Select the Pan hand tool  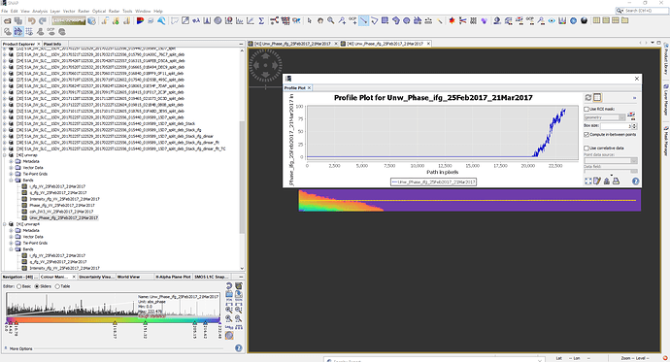point(320,20)
